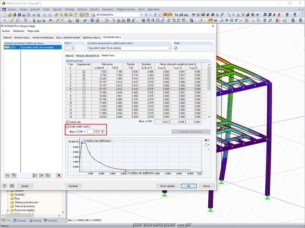Open help with question mark icon
Image resolution: width=305 pixels, height=228 pixels.
coord(4,186)
